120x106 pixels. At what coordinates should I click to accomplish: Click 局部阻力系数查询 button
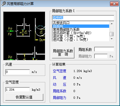tap(63, 53)
